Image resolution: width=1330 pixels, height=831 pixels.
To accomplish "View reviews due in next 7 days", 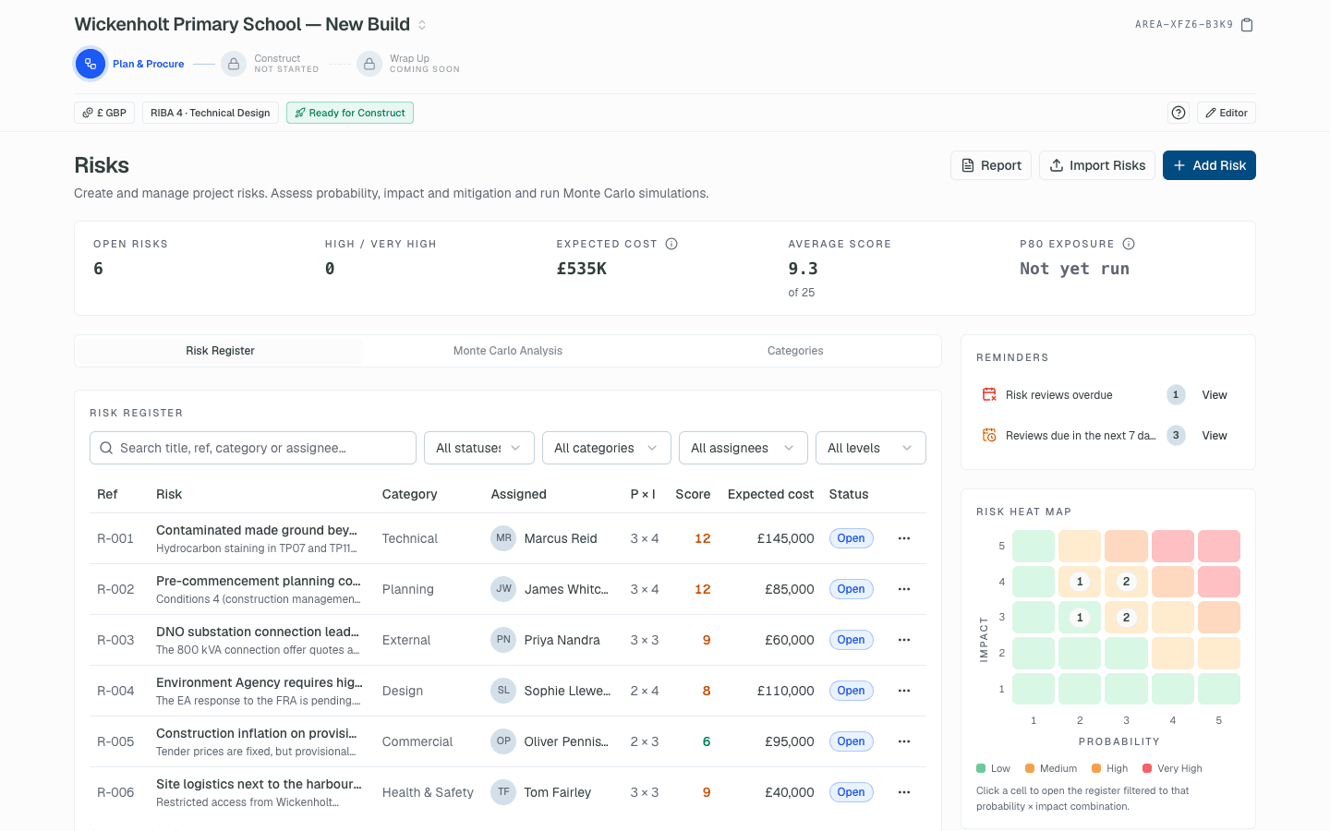I will coord(1215,436).
